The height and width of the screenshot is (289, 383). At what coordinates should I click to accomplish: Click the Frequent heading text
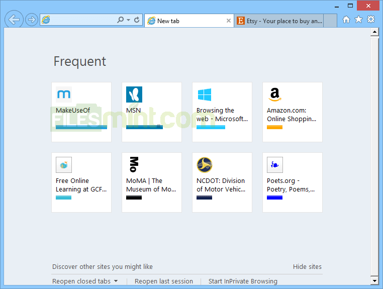coord(79,61)
